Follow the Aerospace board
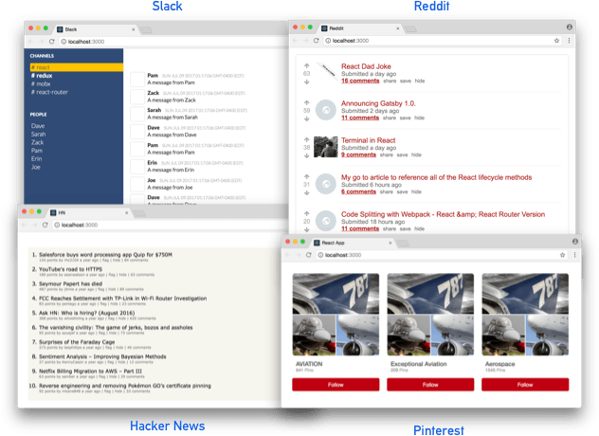The height and width of the screenshot is (436, 599). pyautogui.click(x=525, y=385)
